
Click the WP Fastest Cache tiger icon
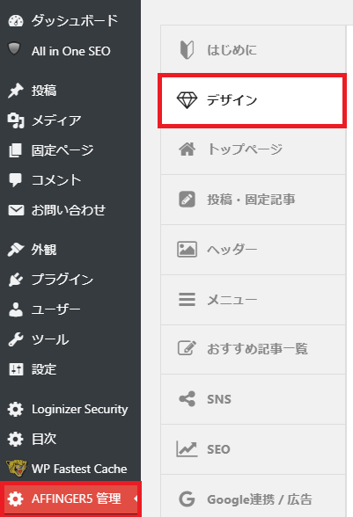17,468
